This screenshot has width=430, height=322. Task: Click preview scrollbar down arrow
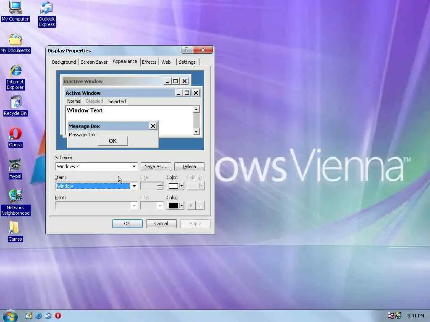[197, 132]
